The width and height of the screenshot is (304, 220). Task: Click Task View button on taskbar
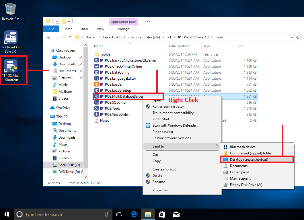[119, 214]
